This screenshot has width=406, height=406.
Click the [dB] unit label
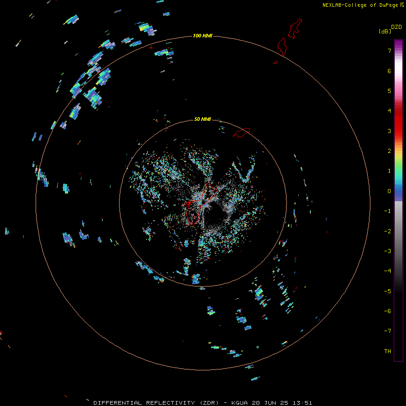pos(385,31)
